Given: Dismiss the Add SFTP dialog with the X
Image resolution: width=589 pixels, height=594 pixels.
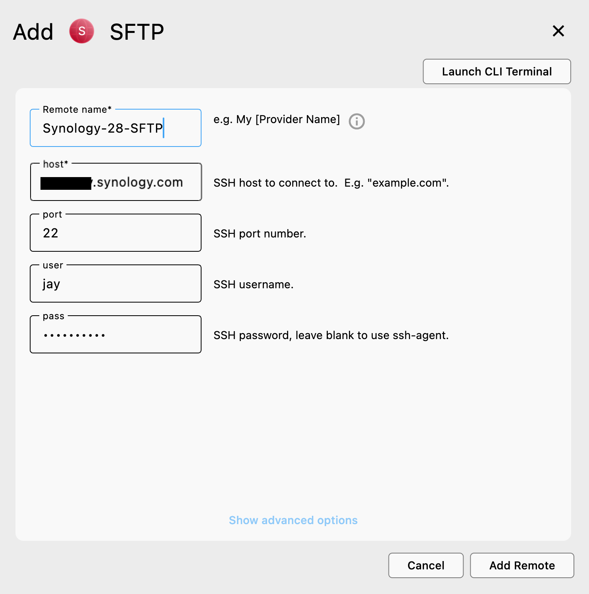Looking at the screenshot, I should coord(558,31).
